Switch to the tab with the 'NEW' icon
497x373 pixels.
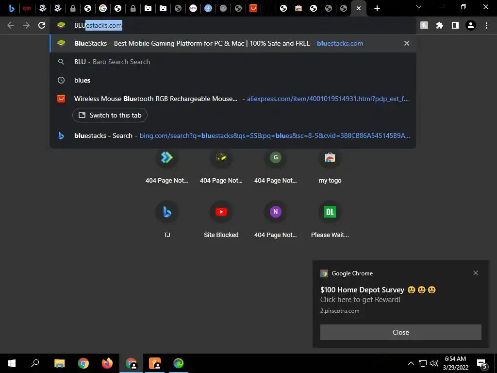click(193, 8)
